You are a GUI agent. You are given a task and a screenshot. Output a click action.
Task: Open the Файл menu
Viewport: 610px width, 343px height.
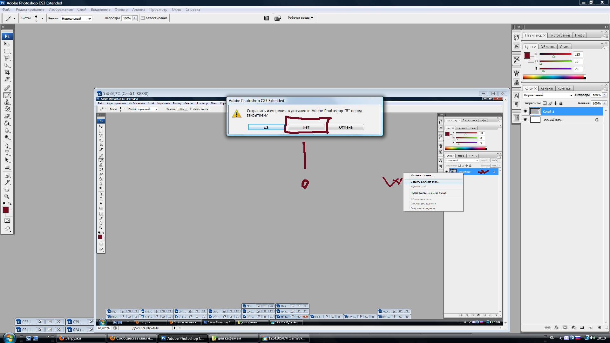7,10
